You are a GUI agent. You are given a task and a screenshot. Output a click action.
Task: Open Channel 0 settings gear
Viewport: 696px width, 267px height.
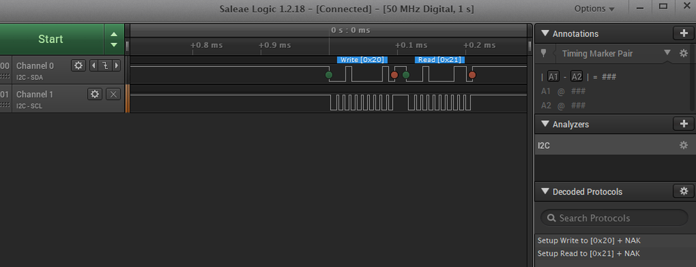click(x=79, y=65)
